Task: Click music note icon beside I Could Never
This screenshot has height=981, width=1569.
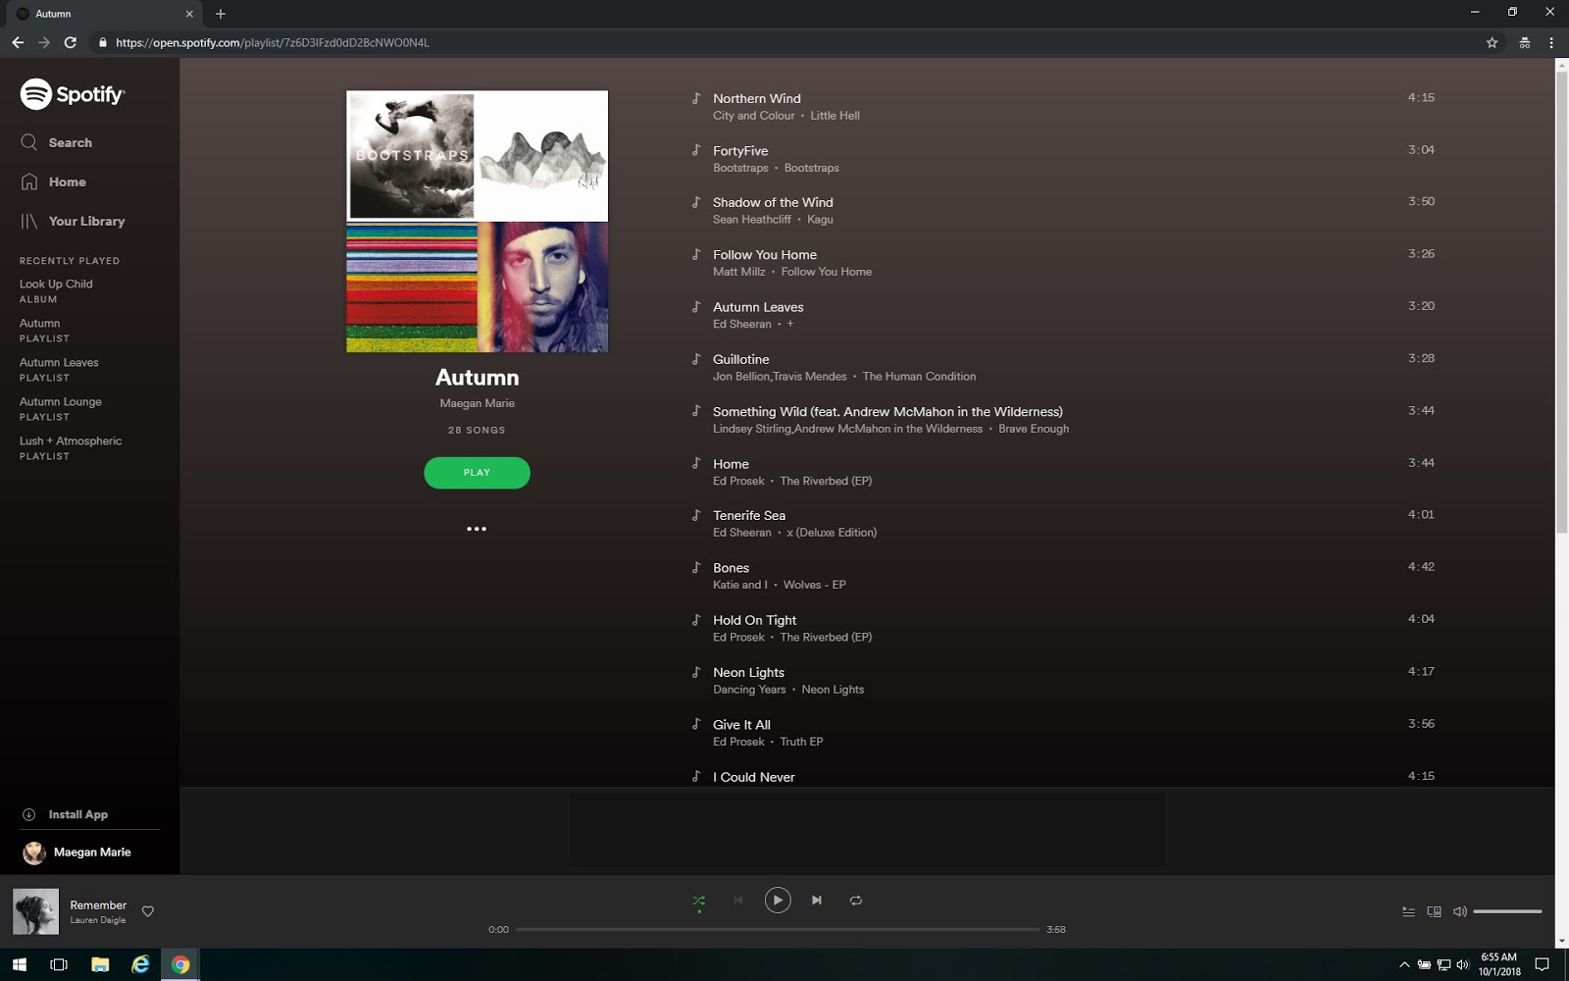Action: pyautogui.click(x=696, y=776)
